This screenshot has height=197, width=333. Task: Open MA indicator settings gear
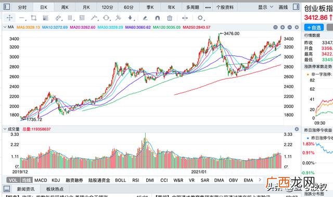pos(297,27)
